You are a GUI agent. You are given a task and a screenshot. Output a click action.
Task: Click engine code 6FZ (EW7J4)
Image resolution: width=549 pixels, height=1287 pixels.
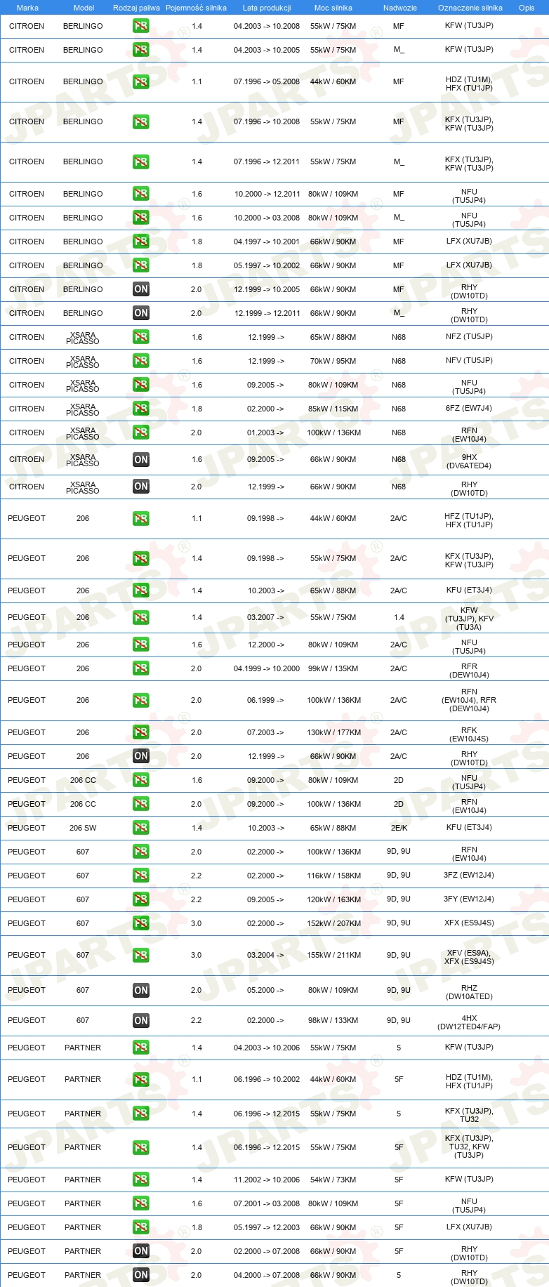click(469, 409)
